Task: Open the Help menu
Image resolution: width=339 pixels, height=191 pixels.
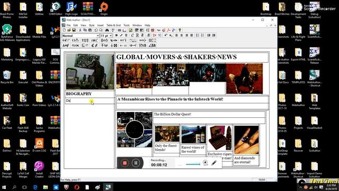Action: click(x=147, y=25)
